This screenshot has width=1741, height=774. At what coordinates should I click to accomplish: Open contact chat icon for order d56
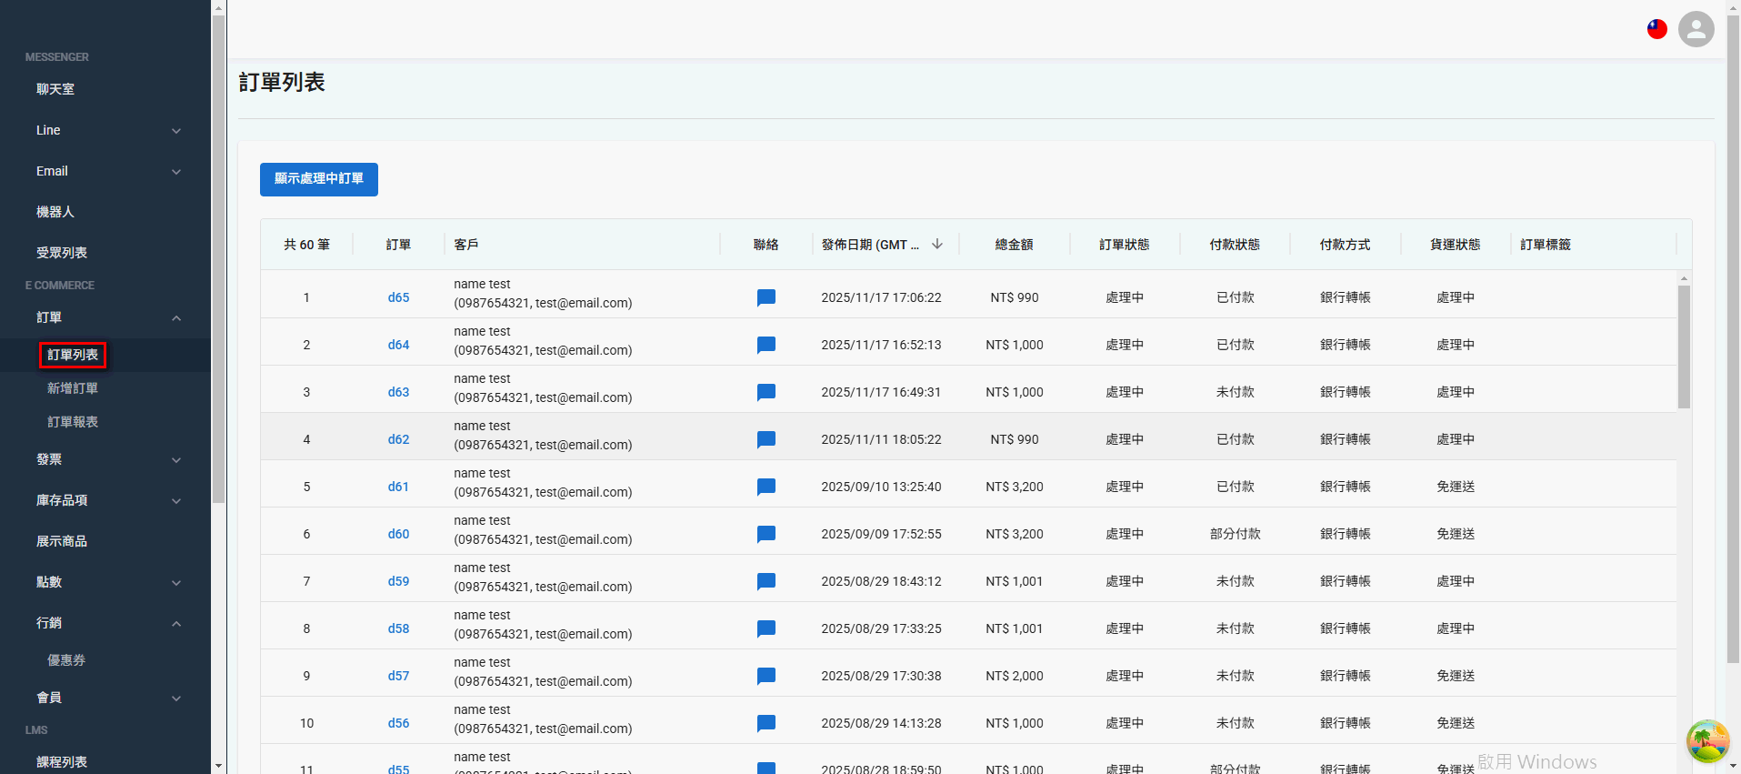[766, 723]
